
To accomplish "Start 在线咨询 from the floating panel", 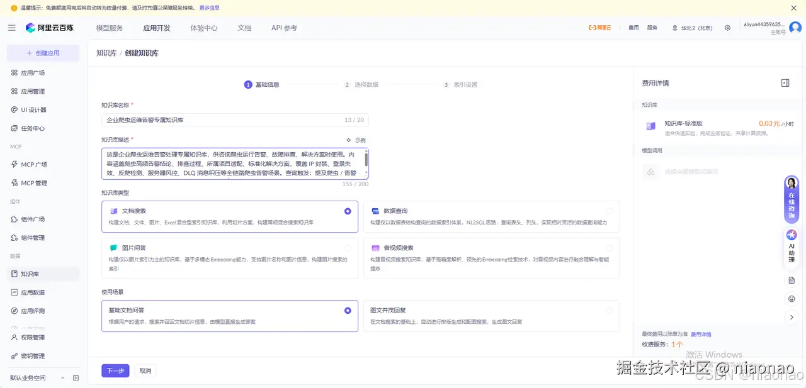I will point(792,200).
